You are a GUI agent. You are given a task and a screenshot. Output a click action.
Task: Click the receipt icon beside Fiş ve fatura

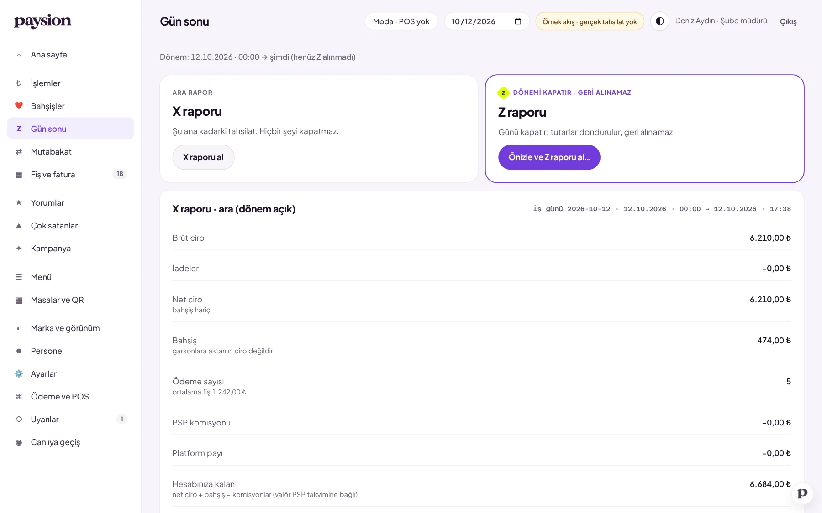(19, 175)
